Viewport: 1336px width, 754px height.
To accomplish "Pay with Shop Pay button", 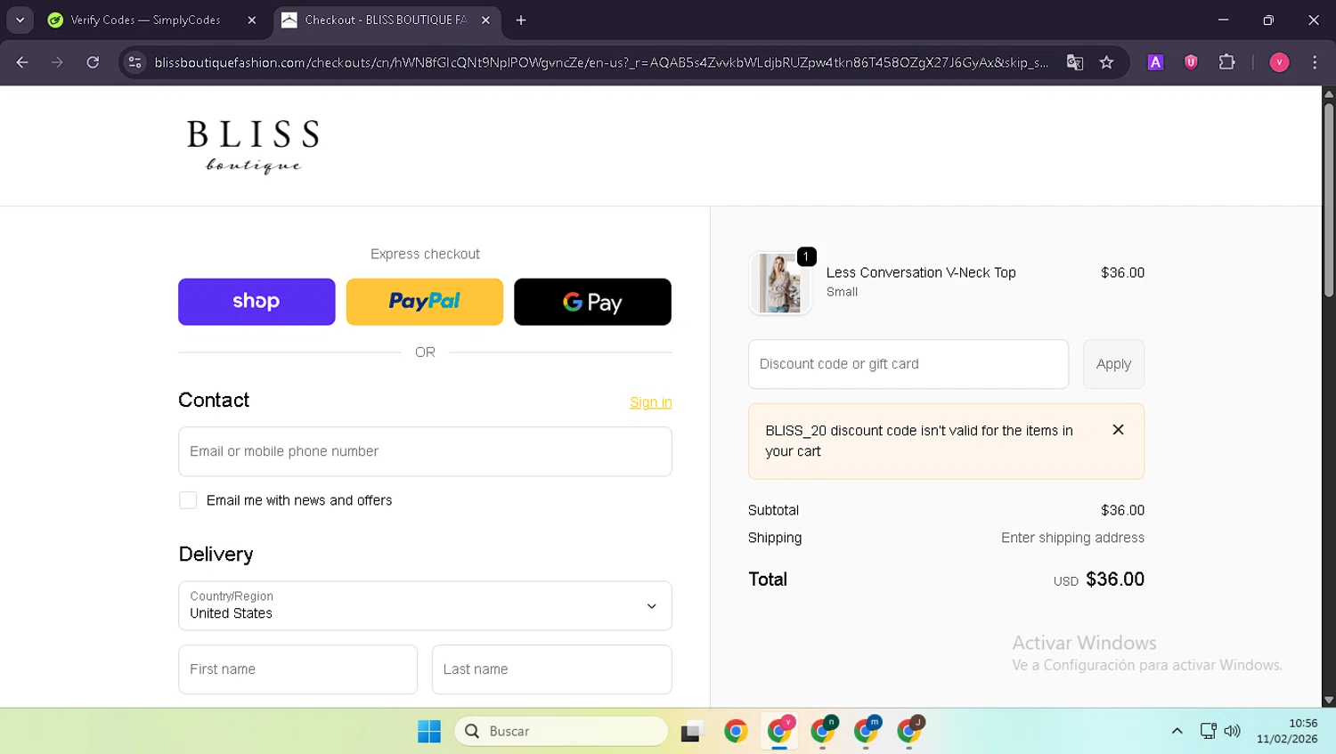I will click(x=257, y=302).
